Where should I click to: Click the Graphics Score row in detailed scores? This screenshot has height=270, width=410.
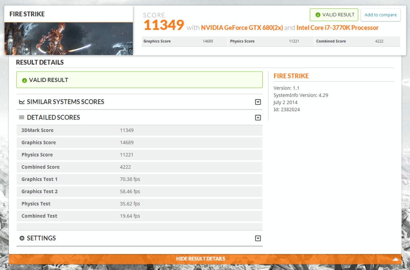coord(139,143)
